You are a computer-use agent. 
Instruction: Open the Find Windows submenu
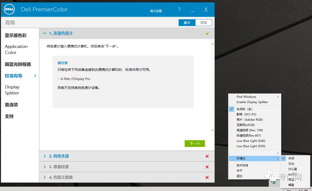pos(255,97)
